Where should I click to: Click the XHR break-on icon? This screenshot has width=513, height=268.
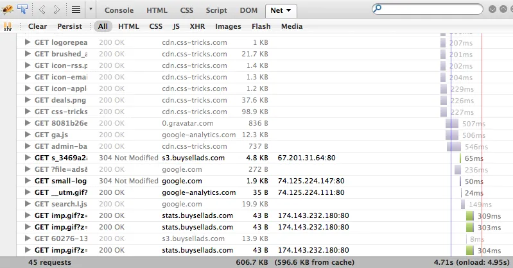pos(8,26)
